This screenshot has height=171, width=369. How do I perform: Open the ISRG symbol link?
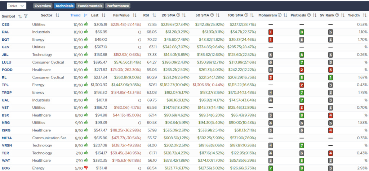click(6, 130)
